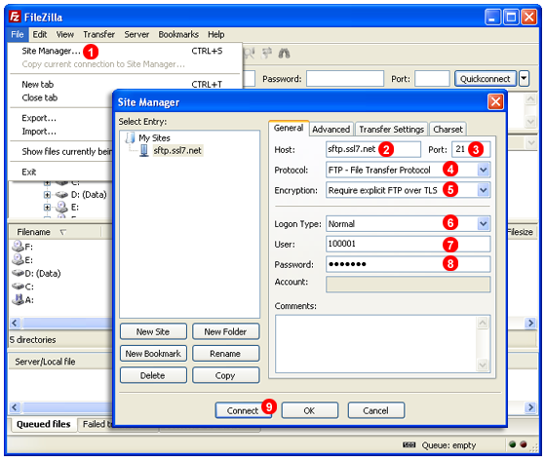The image size is (545, 462).
Task: Open the Logon Type dropdown
Action: 484,224
